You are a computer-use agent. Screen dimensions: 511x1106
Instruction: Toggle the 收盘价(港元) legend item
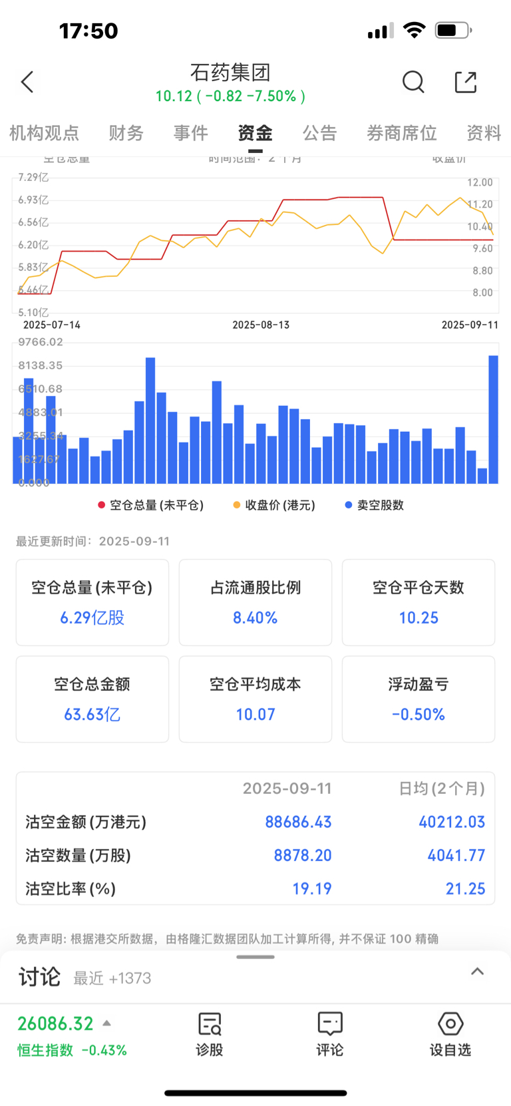[x=274, y=505]
